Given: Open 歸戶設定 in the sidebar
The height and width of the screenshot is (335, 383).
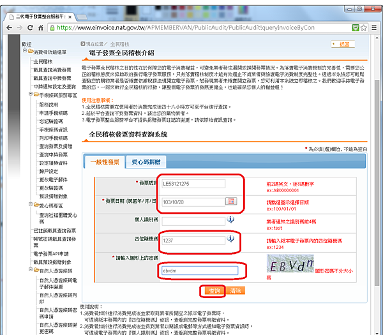Looking at the screenshot, I should tap(49, 171).
